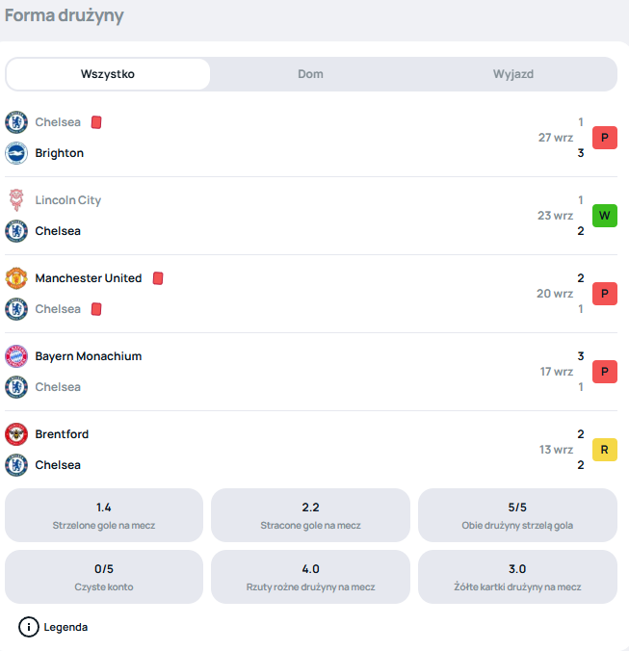The height and width of the screenshot is (651, 629).
Task: Click the Lincoln City club crest
Action: point(16,200)
